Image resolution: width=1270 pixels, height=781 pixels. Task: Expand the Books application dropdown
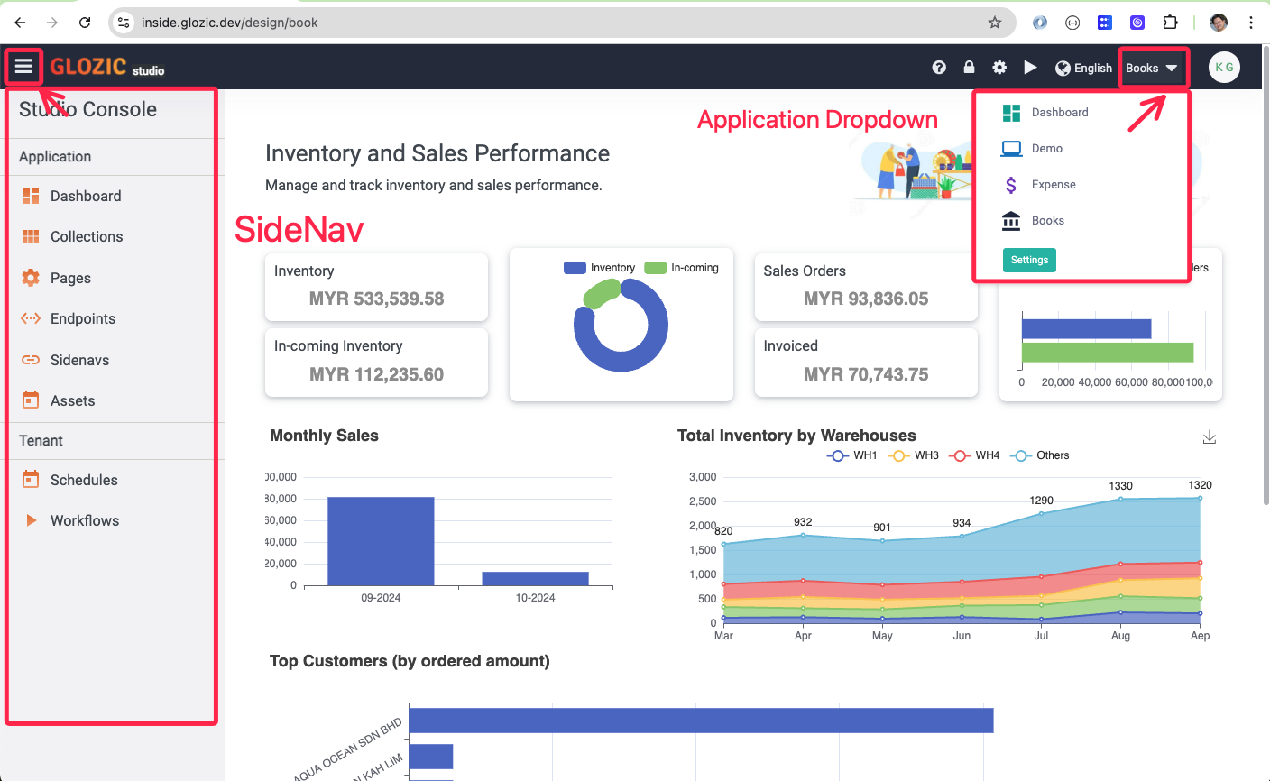(x=1152, y=68)
